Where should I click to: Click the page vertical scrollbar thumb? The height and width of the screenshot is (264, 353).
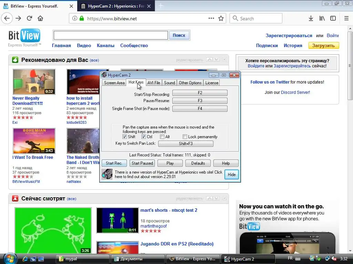pos(350,66)
